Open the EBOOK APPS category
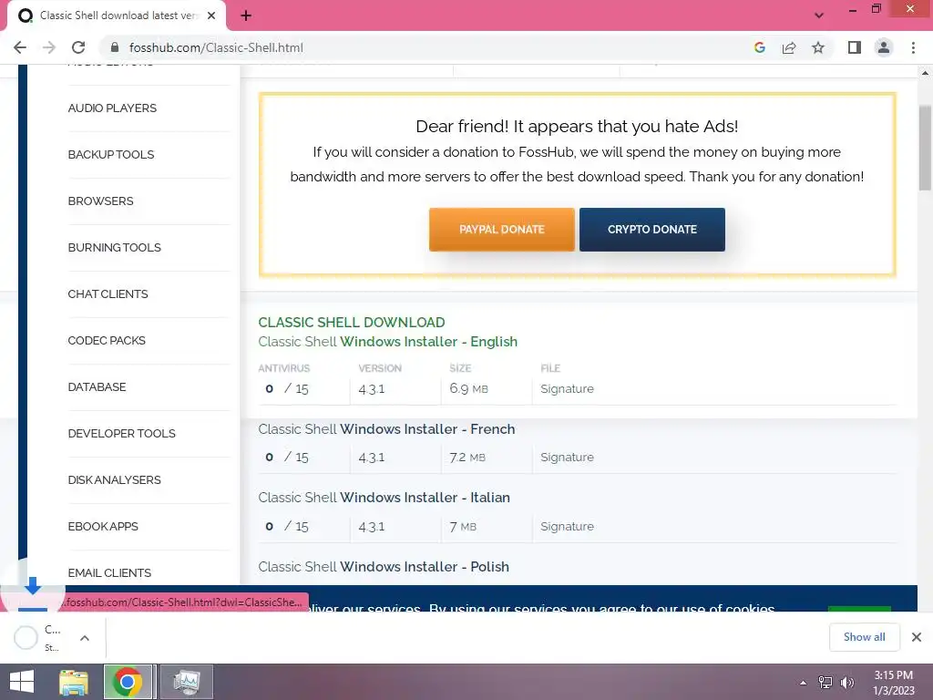The image size is (933, 700). pos(103,526)
